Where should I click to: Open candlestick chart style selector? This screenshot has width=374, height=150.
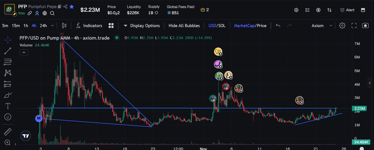point(65,25)
